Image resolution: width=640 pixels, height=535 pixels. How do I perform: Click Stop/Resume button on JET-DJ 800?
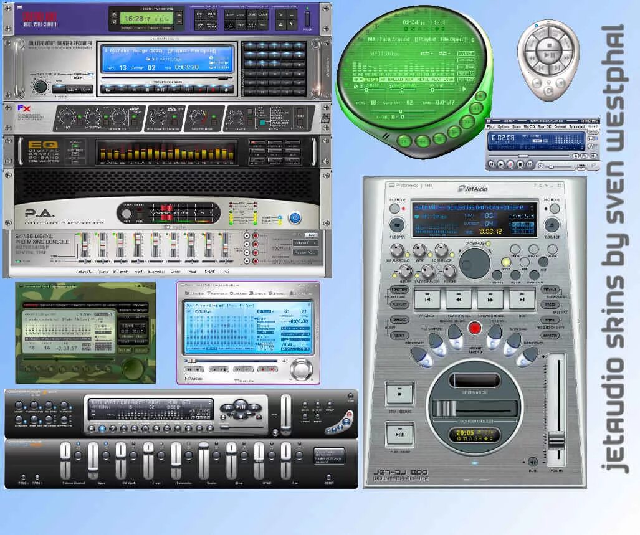pos(399,394)
